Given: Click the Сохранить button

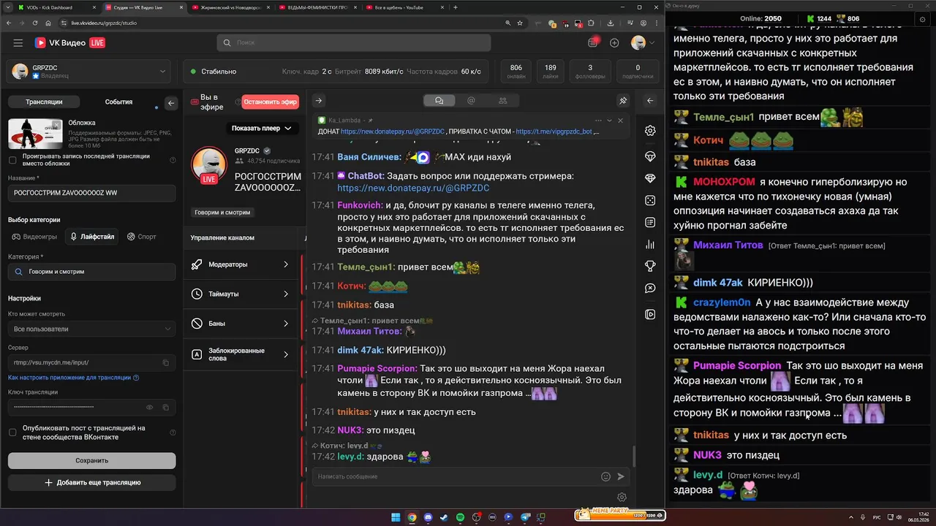Looking at the screenshot, I should click(91, 461).
